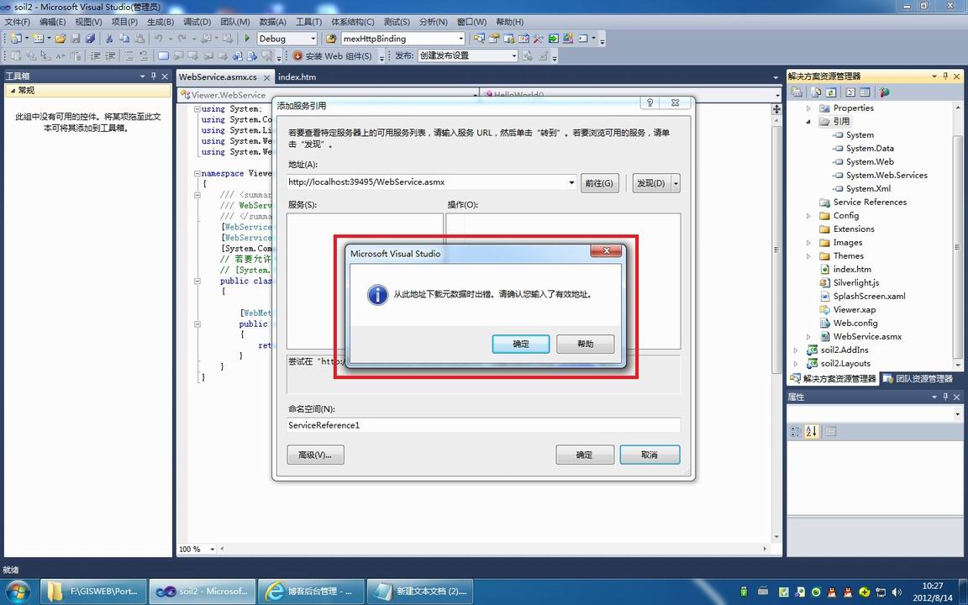This screenshot has height=605, width=968.
Task: Open the Internet Explorer taskbar item
Action: click(310, 591)
